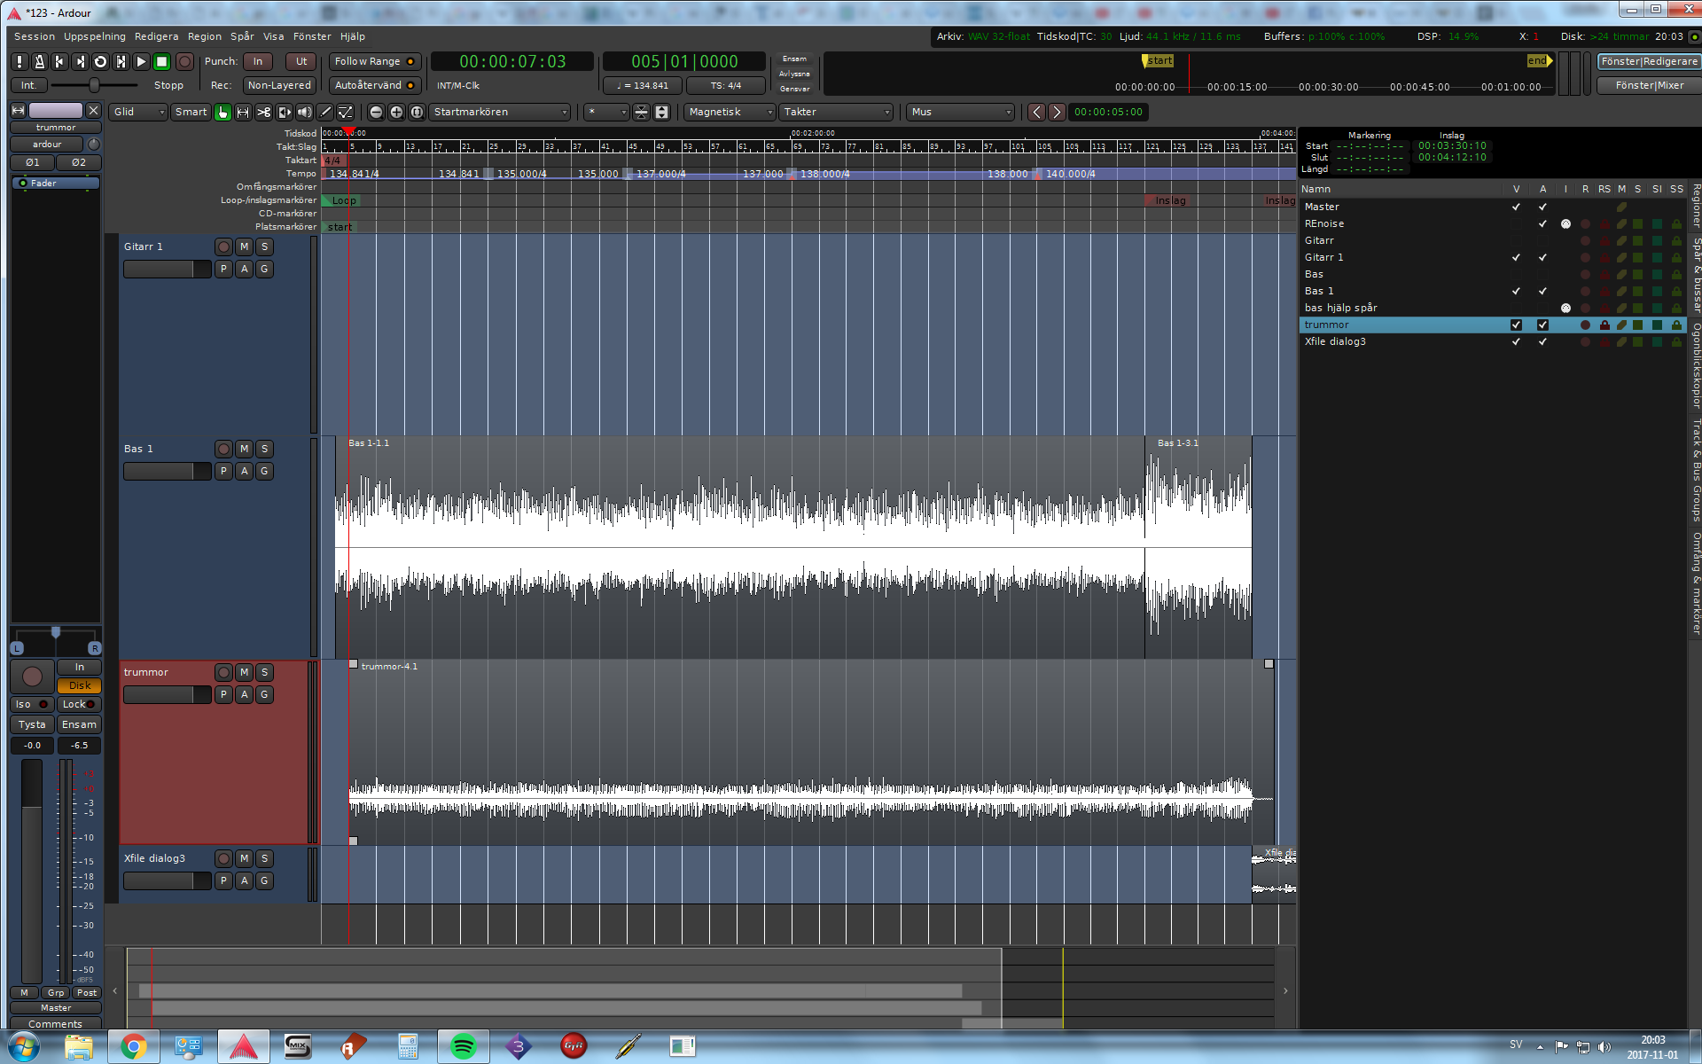Expand the Magnetisk snap mode dropdown
This screenshot has width=1702, height=1064.
pyautogui.click(x=730, y=112)
